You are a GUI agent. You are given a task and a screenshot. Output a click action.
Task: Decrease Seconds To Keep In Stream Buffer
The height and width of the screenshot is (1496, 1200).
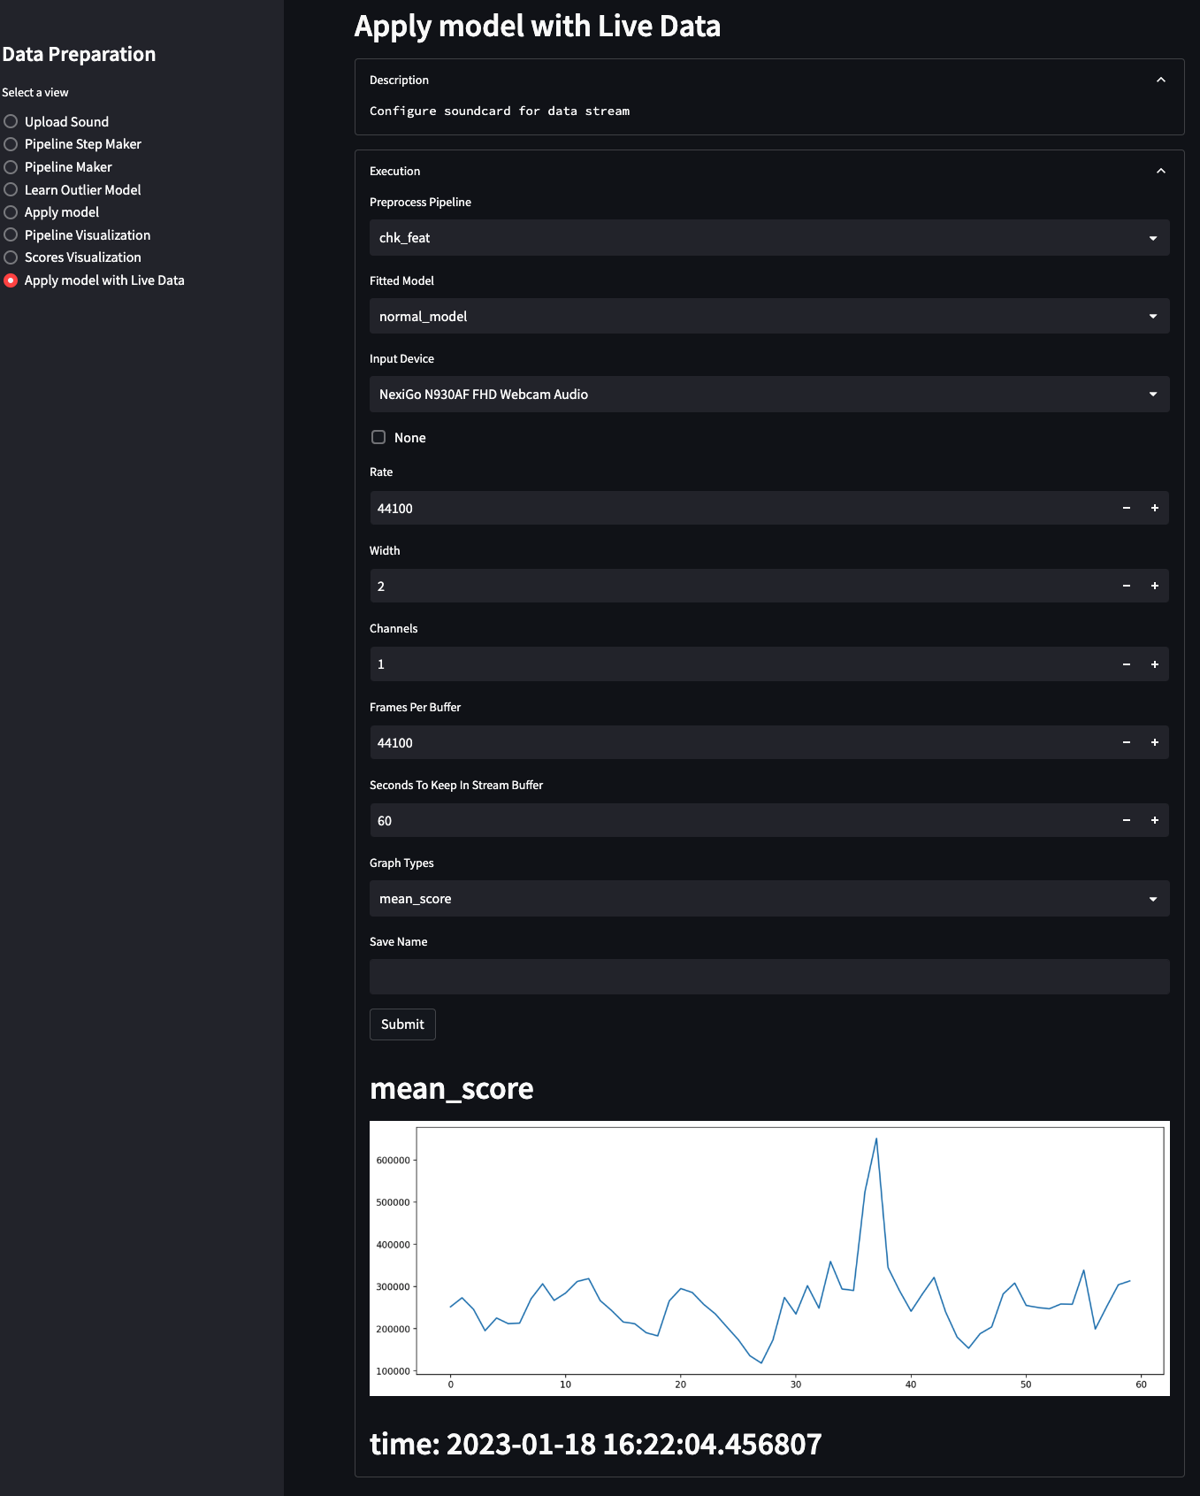(1127, 820)
